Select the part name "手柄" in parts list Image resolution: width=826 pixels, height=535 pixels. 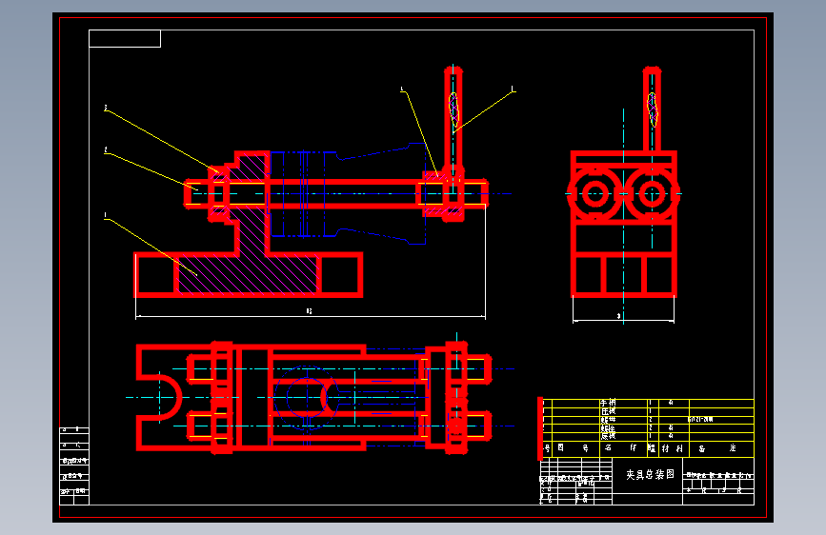pos(608,403)
